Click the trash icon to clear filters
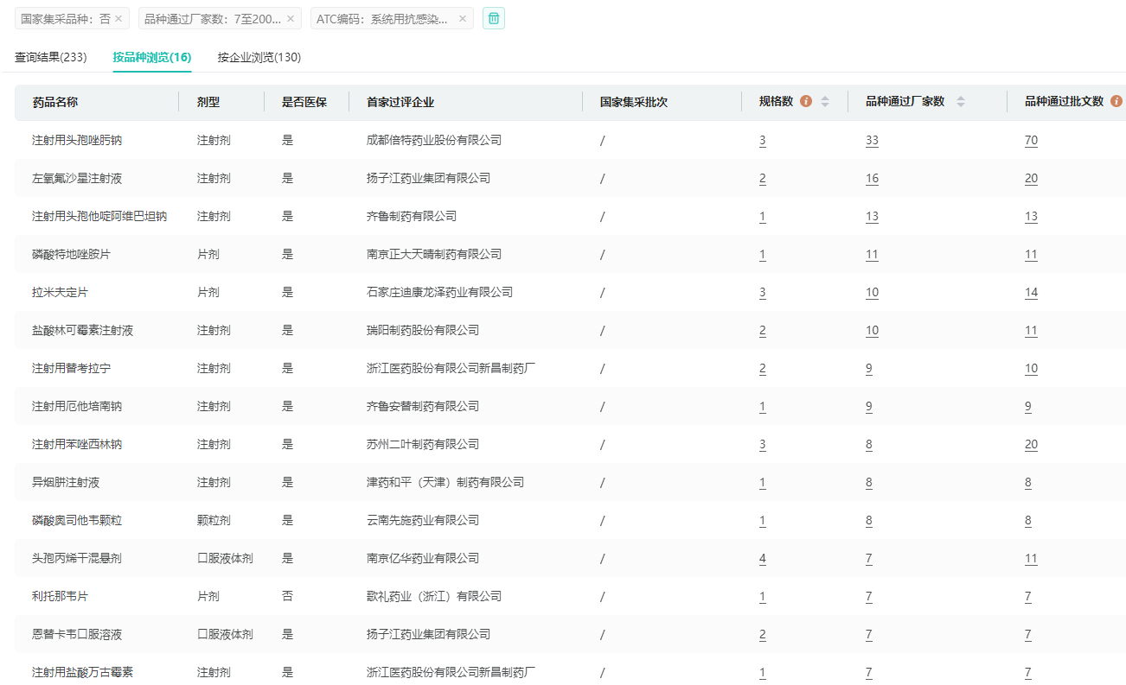Image resolution: width=1126 pixels, height=685 pixels. (494, 18)
